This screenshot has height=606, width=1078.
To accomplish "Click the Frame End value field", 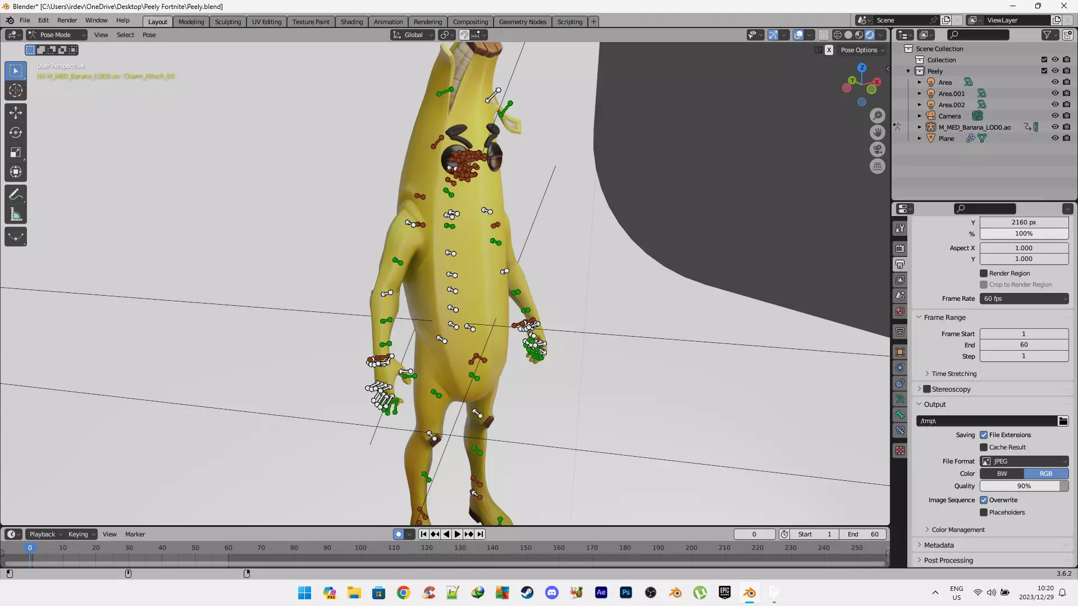I will (x=1024, y=345).
